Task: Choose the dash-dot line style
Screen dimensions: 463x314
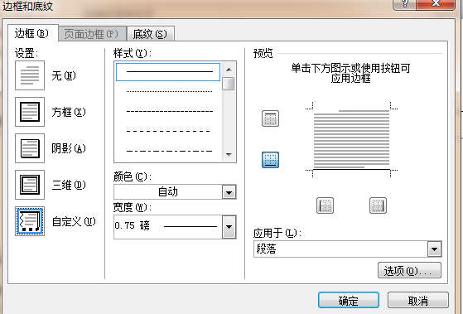Action: 169,151
